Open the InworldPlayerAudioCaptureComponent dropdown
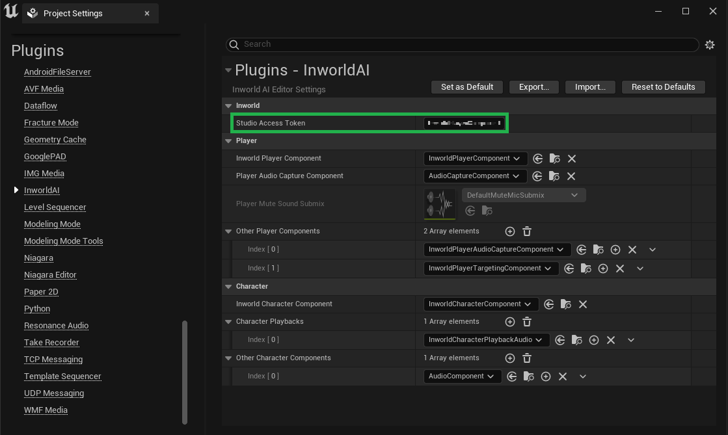Image resolution: width=728 pixels, height=435 pixels. (497, 249)
